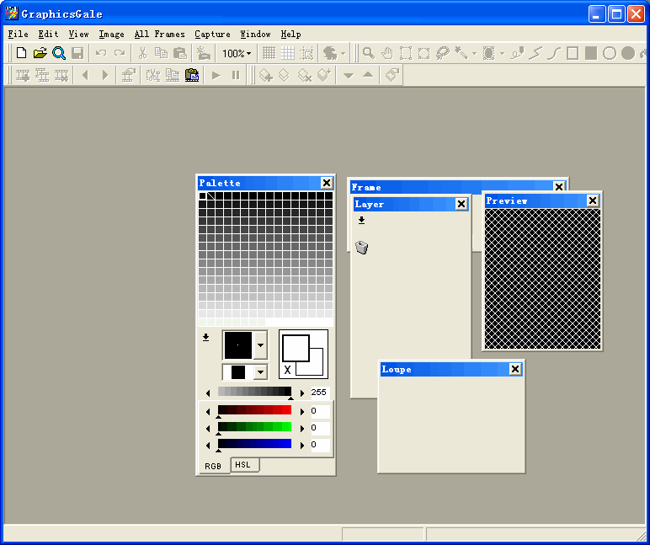Screen dimensions: 650x545
Task: Open the All Frames menu
Action: click(159, 34)
